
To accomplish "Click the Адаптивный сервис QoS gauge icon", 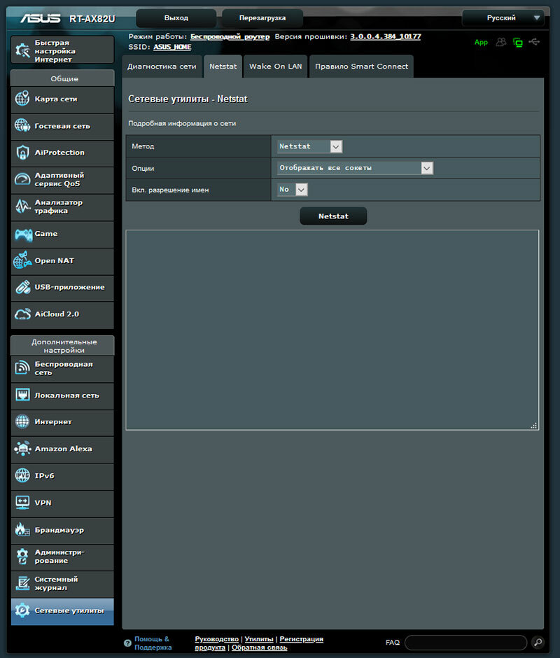I will click(22, 179).
